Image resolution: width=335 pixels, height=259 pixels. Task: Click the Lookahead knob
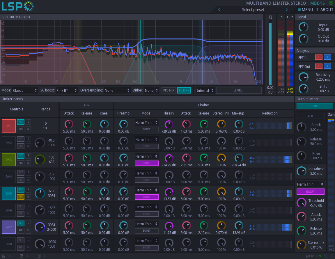tap(301, 171)
